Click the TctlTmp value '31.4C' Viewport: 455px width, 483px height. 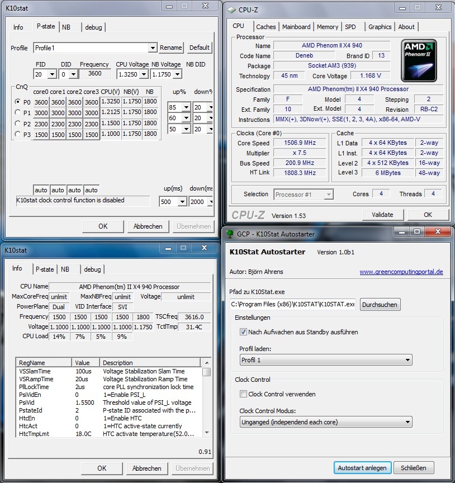194,327
